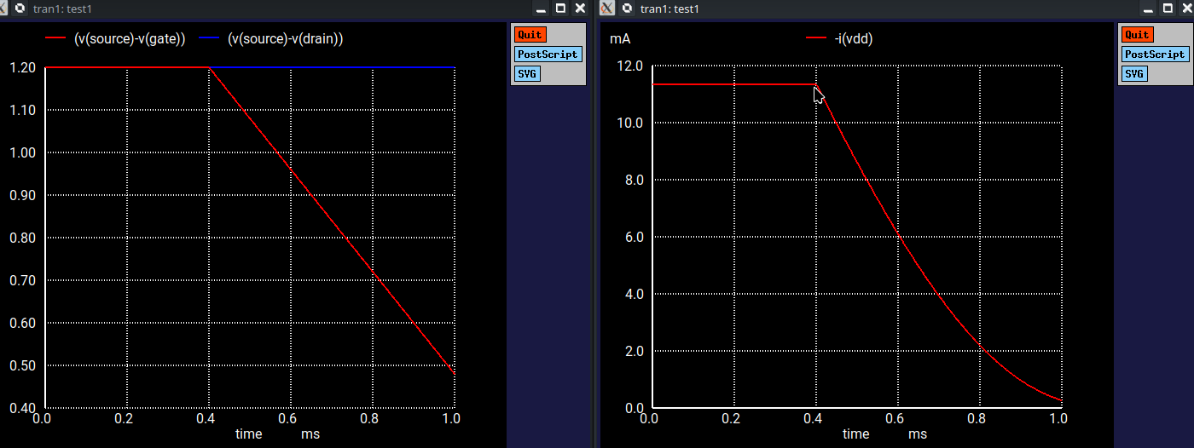
Task: Close the left tran1 plot window
Action: pos(580,9)
